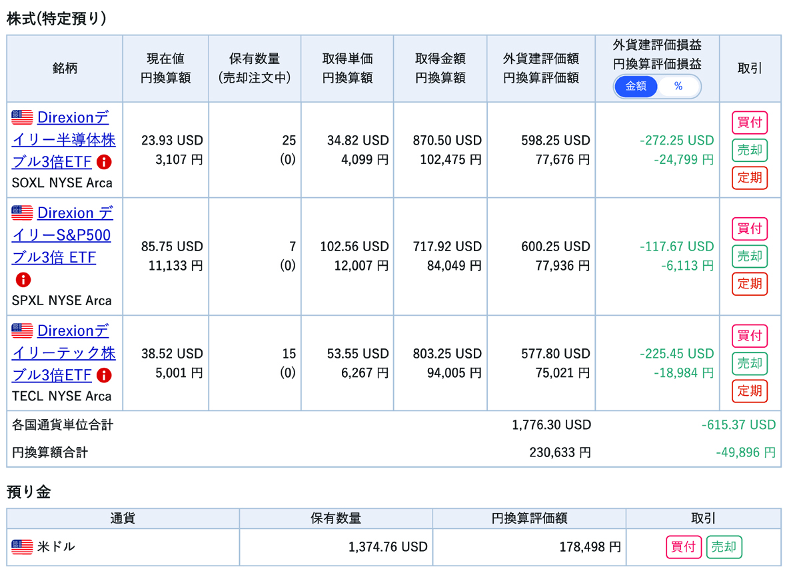Viewport: 787px width, 571px height.
Task: Click the 銘柄 column header
Action: (x=65, y=68)
